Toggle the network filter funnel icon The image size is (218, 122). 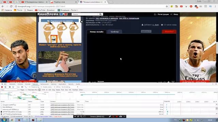tap(13, 87)
